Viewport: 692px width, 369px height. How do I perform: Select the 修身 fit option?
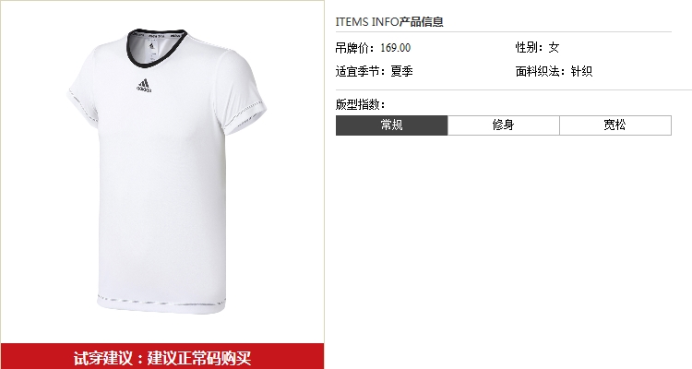pyautogui.click(x=504, y=125)
